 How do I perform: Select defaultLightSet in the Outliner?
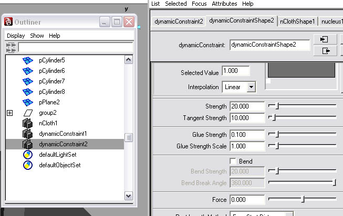pos(58,155)
